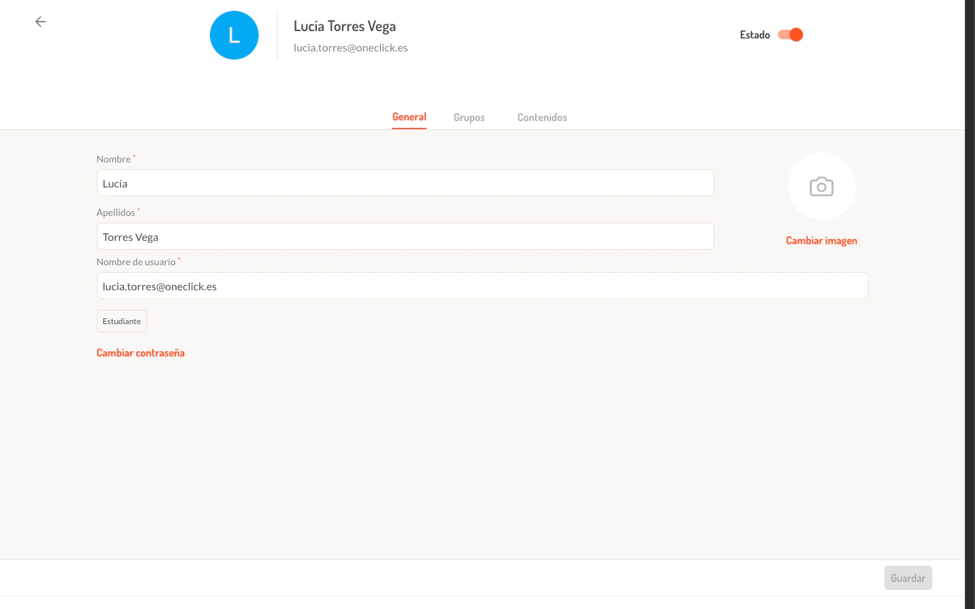Click the Guardar button
The height and width of the screenshot is (609, 975).
click(908, 578)
